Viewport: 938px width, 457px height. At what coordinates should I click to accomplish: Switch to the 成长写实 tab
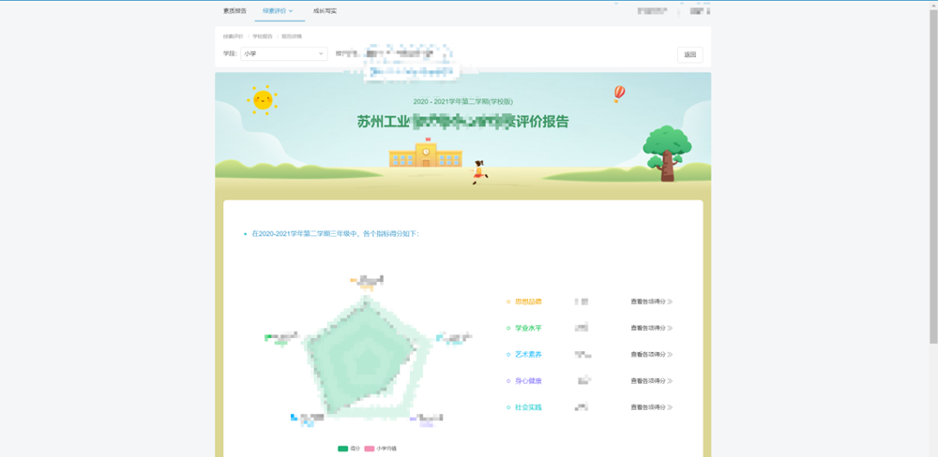coord(325,10)
